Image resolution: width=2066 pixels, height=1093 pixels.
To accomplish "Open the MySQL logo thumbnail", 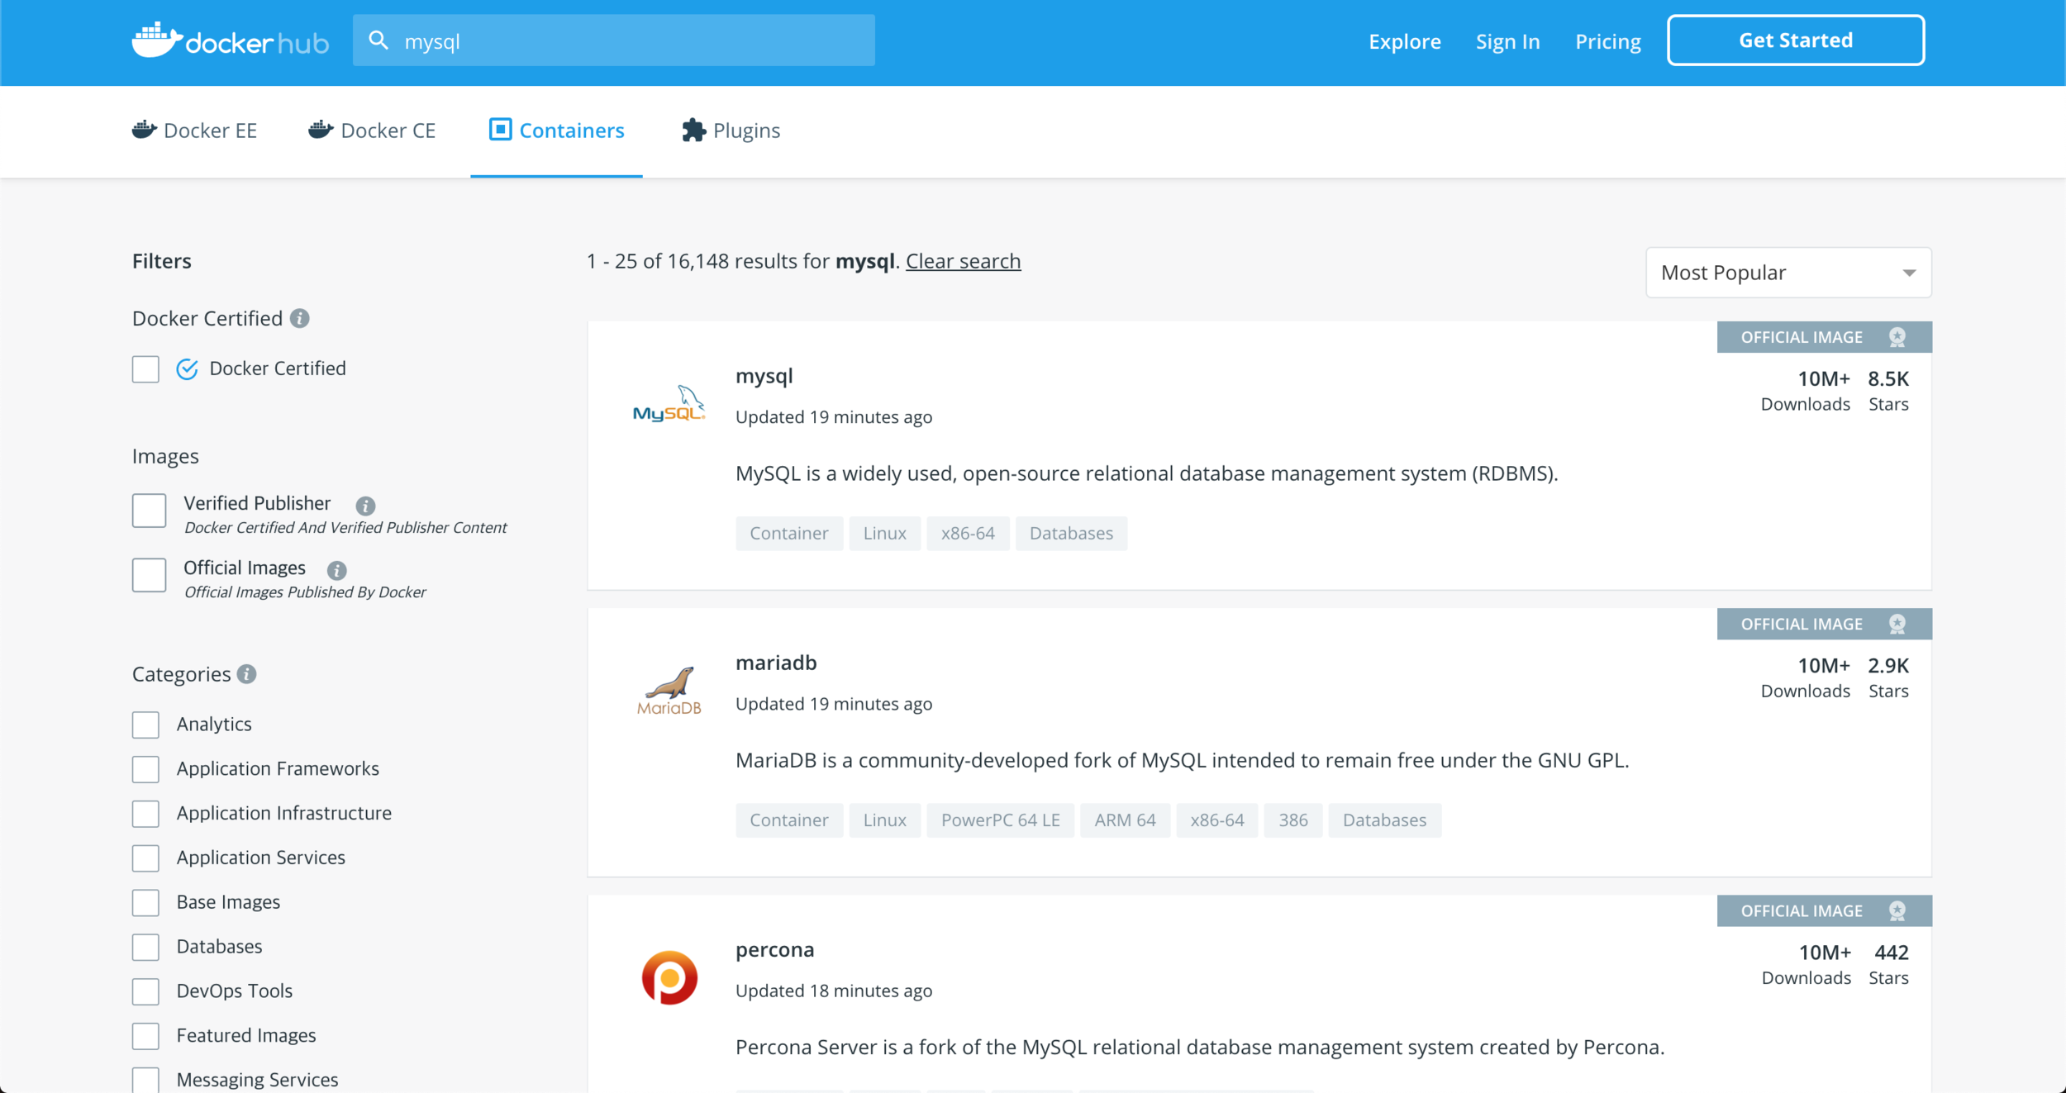I will 669,405.
